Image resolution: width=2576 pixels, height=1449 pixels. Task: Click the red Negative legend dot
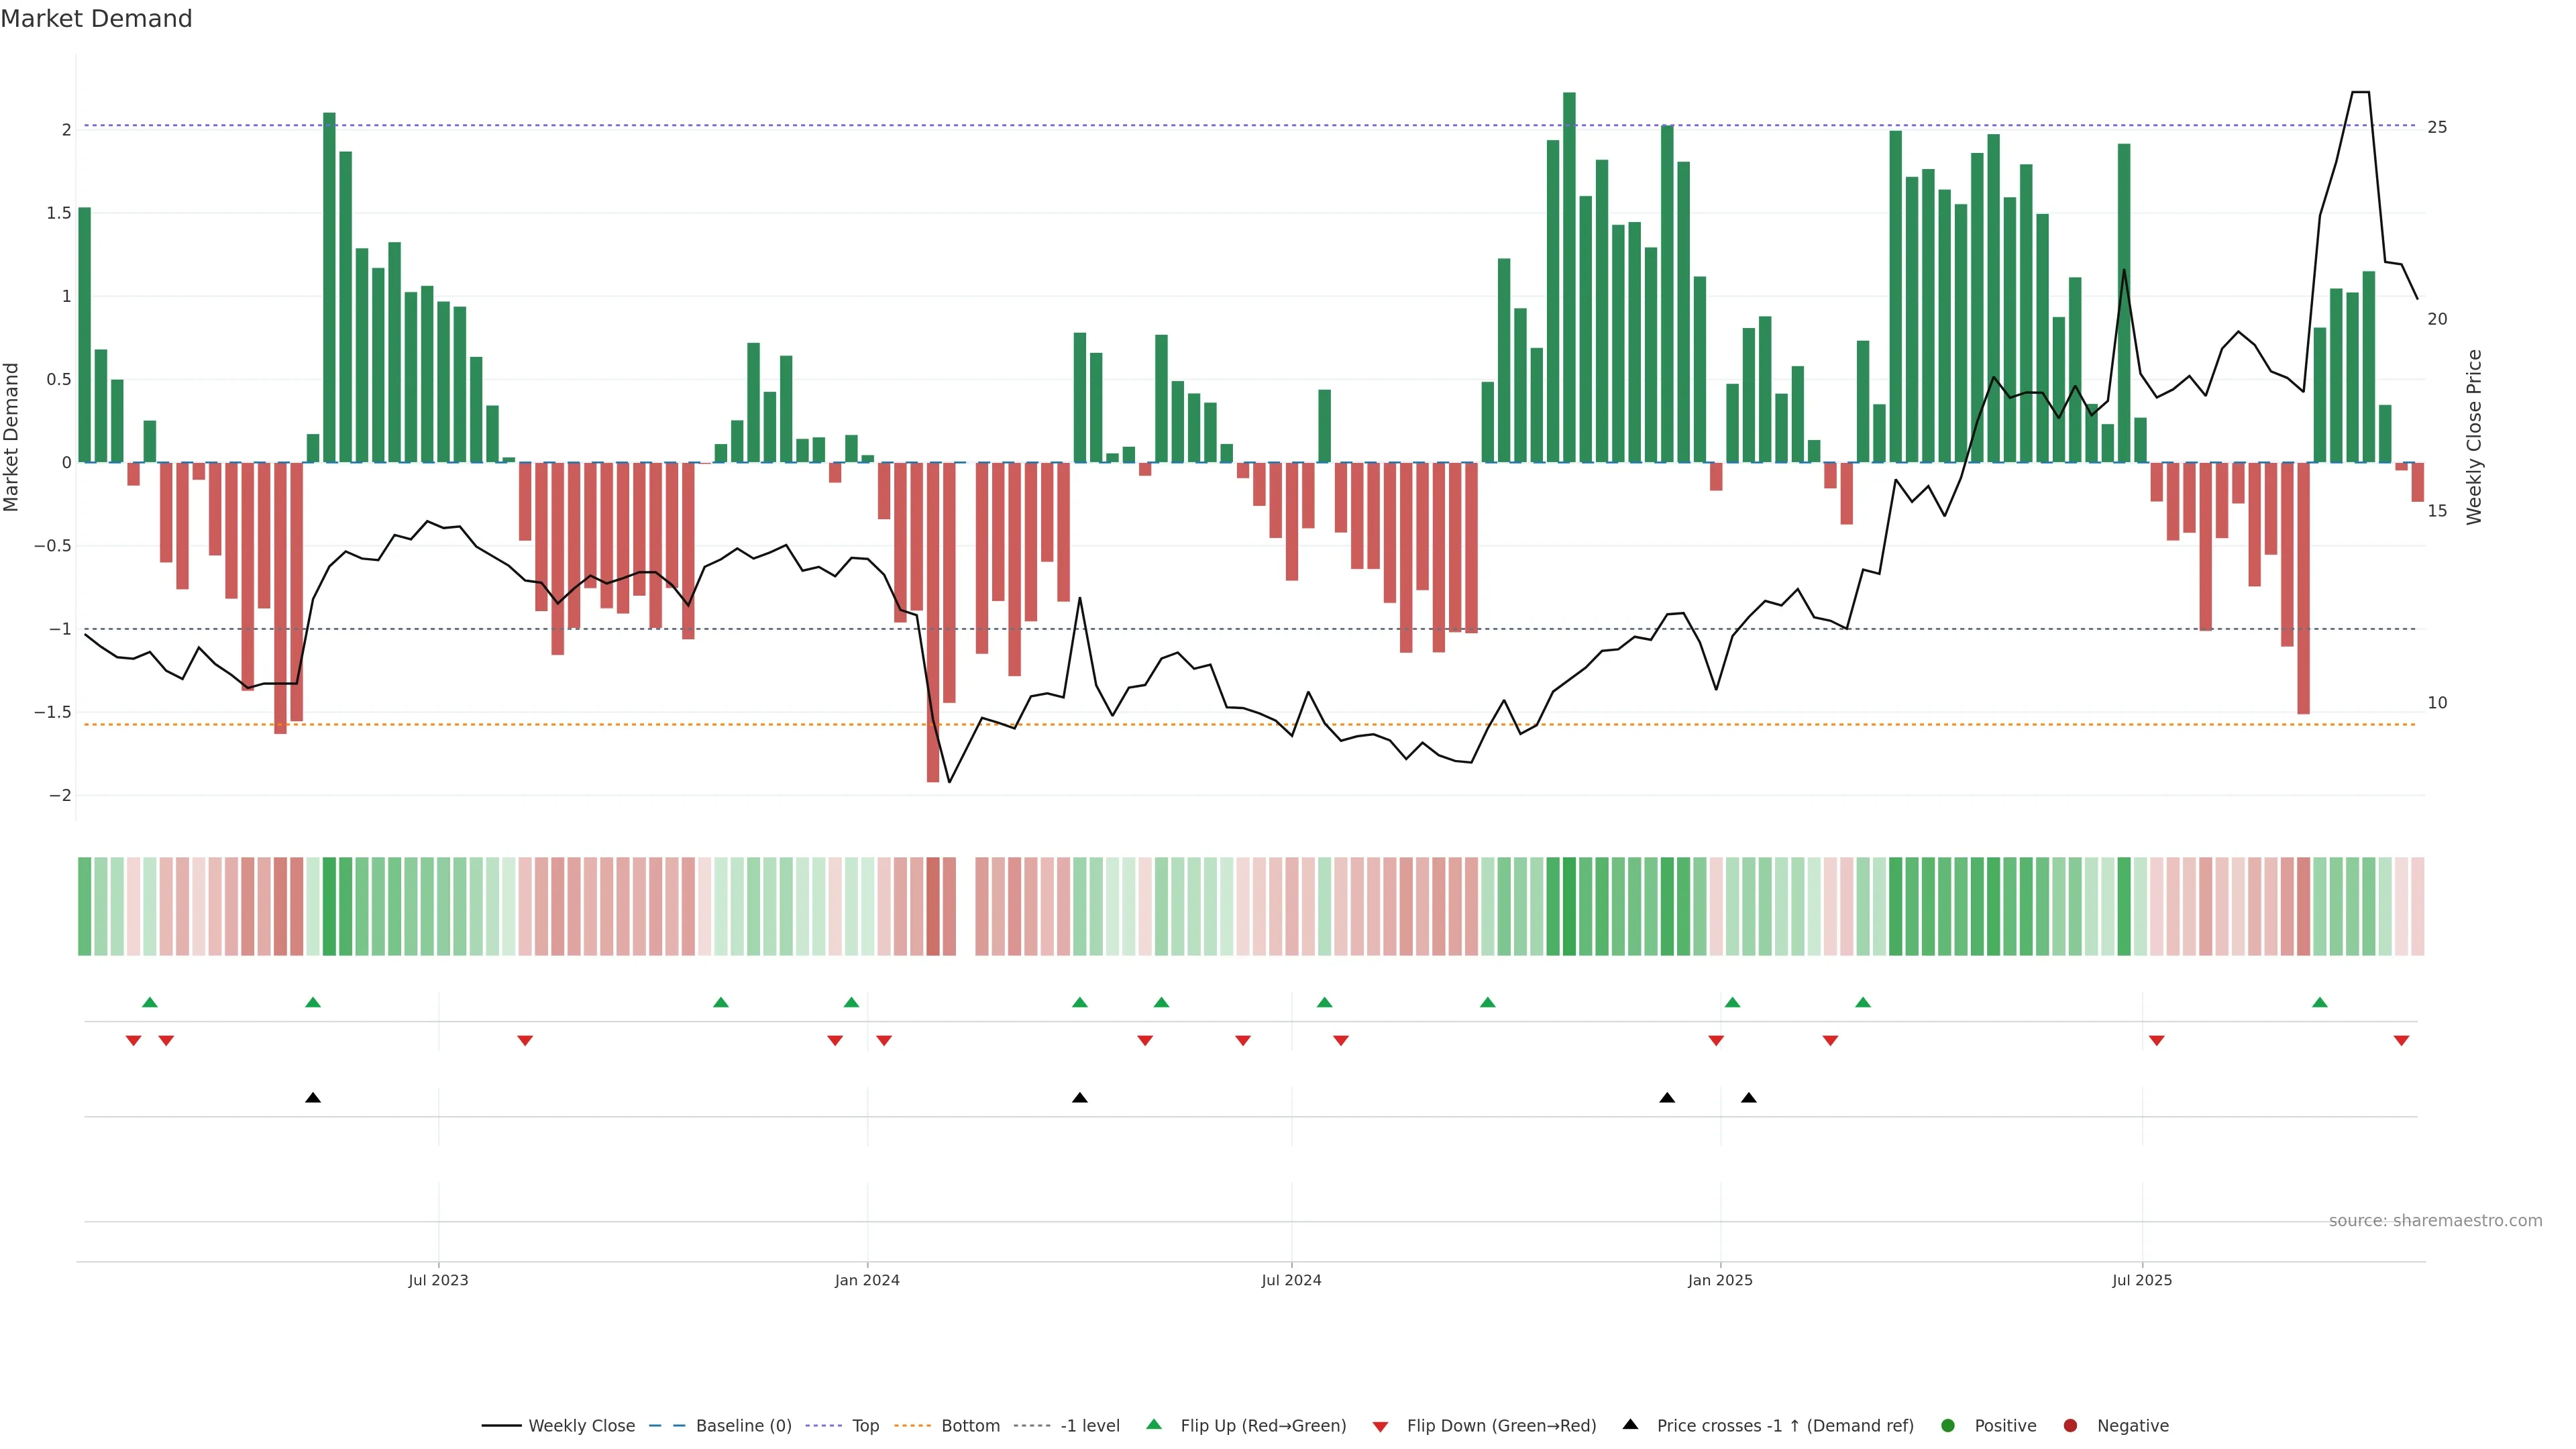click(2070, 1426)
